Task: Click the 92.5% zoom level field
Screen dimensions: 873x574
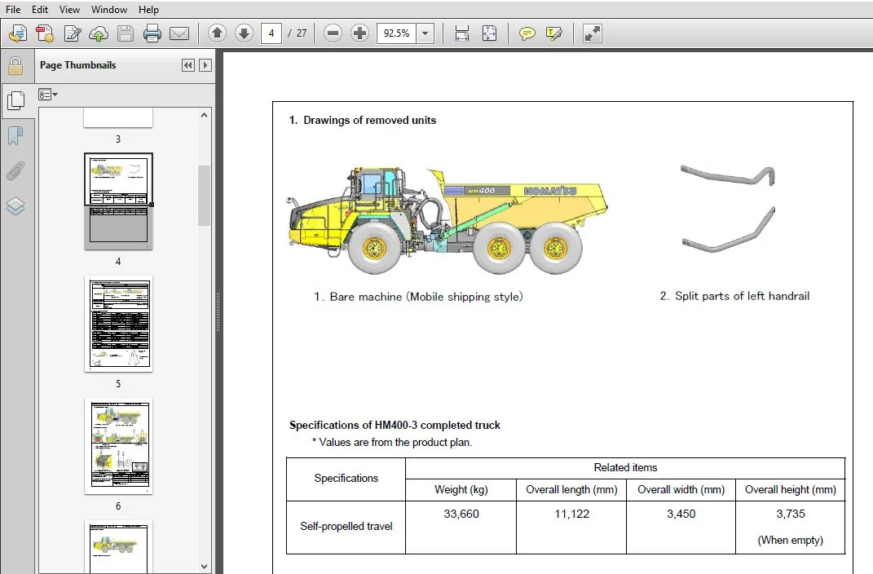Action: click(397, 33)
